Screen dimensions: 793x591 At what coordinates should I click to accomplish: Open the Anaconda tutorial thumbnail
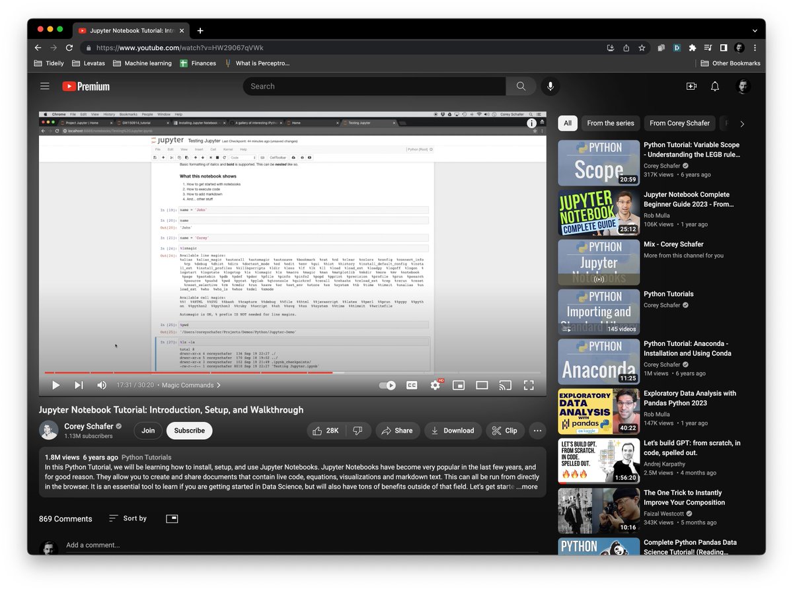(x=599, y=362)
